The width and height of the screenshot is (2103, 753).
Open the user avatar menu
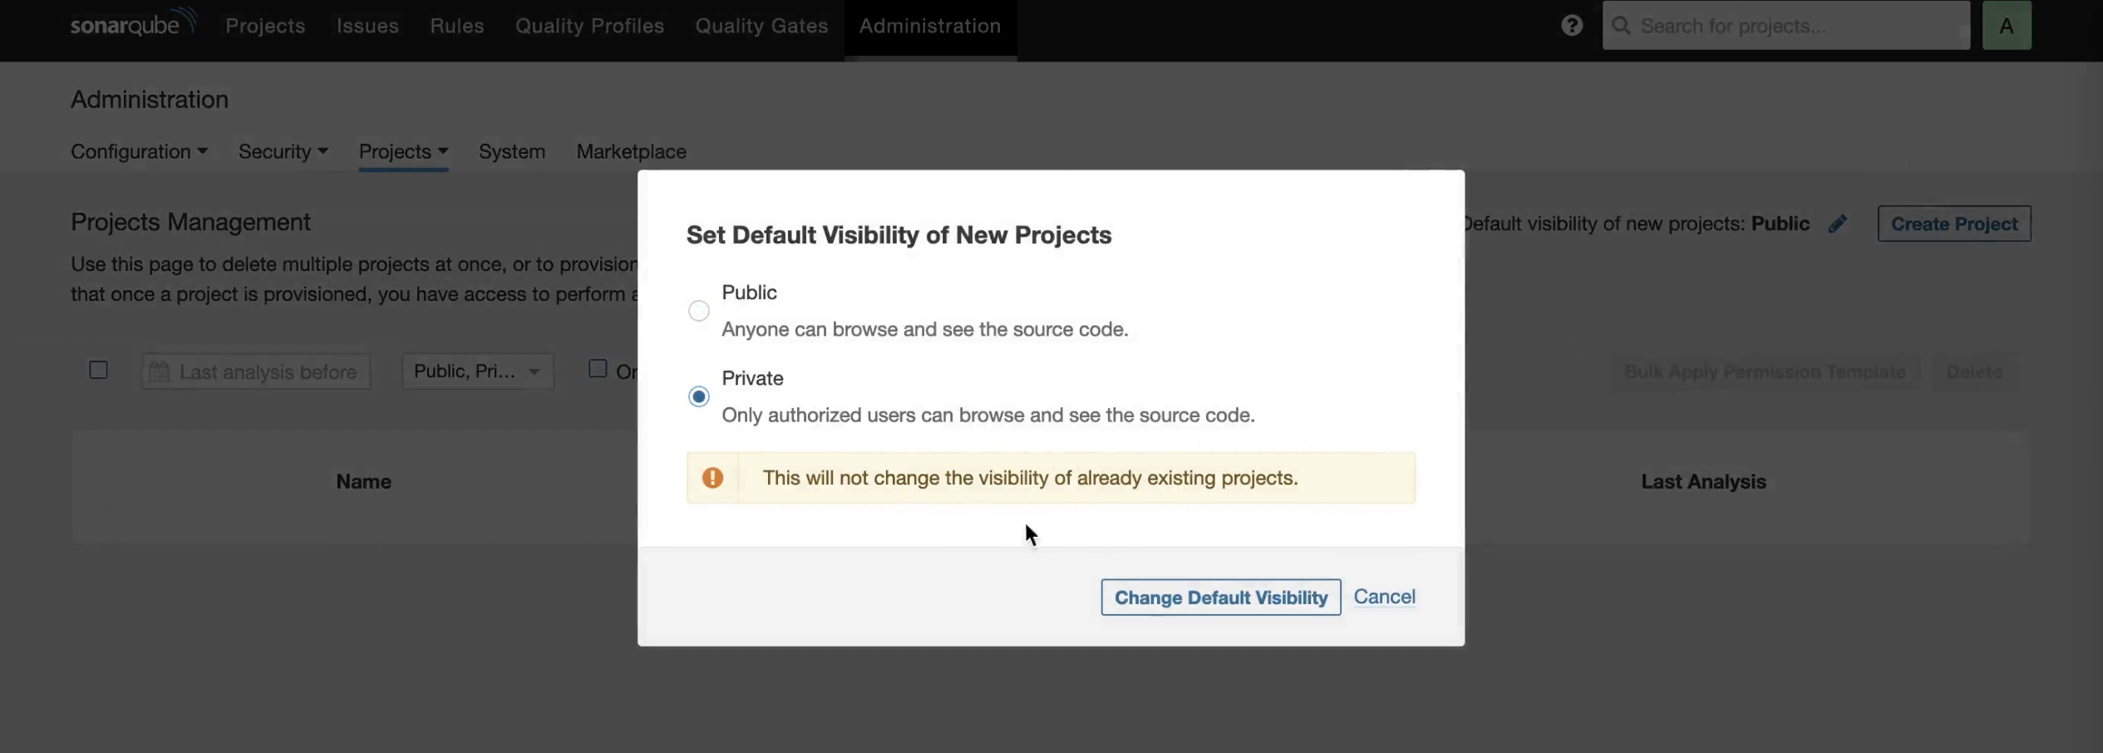pos(2006,24)
